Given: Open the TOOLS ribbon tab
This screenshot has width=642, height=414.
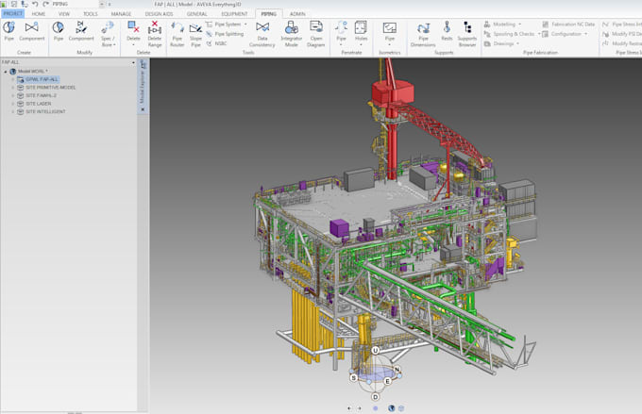Looking at the screenshot, I should pos(91,13).
